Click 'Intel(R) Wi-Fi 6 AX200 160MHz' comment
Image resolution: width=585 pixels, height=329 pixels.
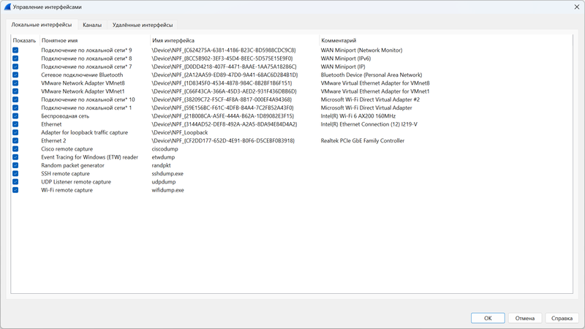358,116
